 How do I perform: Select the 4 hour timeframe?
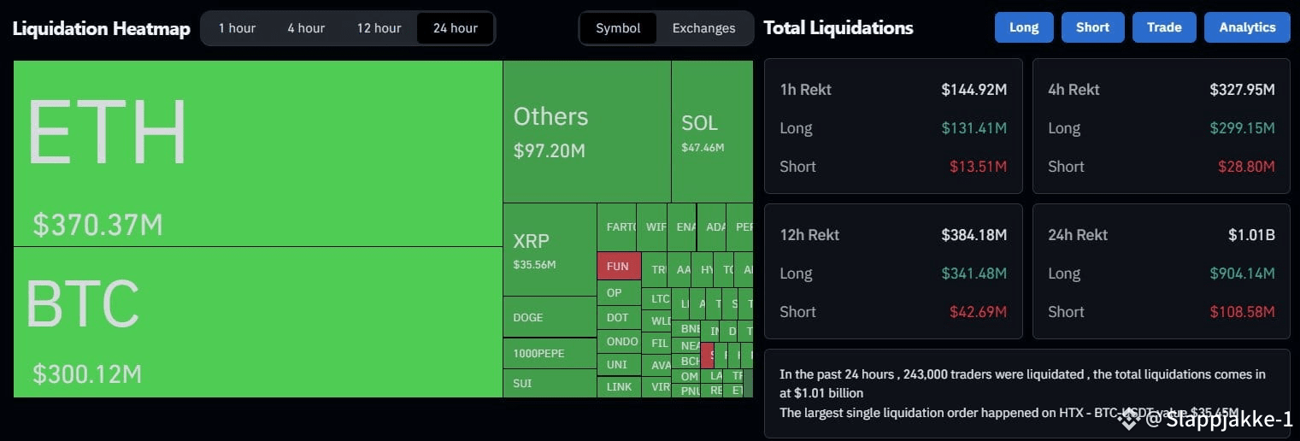click(x=306, y=28)
